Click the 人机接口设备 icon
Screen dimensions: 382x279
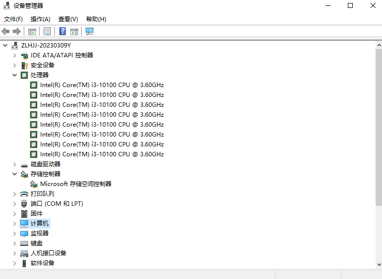click(x=24, y=253)
